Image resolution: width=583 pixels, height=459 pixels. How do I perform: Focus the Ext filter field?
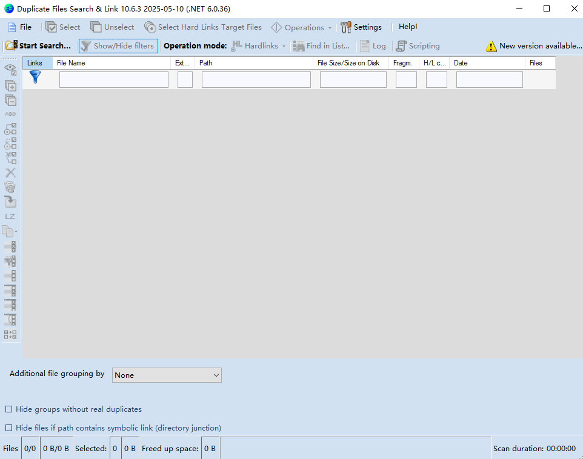click(185, 79)
